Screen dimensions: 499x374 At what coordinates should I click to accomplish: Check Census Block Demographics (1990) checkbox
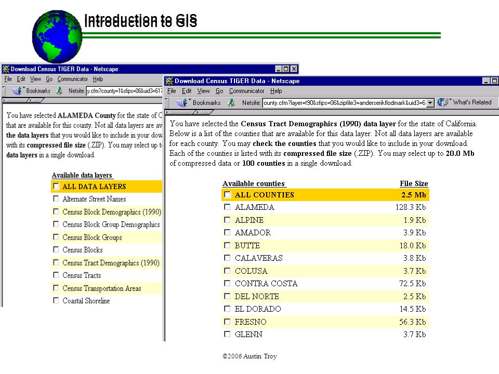point(56,211)
